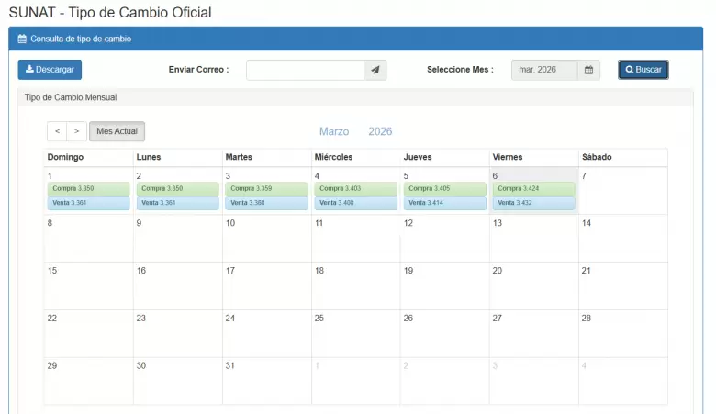The width and height of the screenshot is (716, 414).
Task: Click the 2026 year title
Action: coord(380,131)
